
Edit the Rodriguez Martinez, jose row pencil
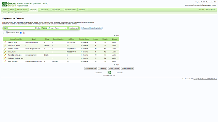5,58
